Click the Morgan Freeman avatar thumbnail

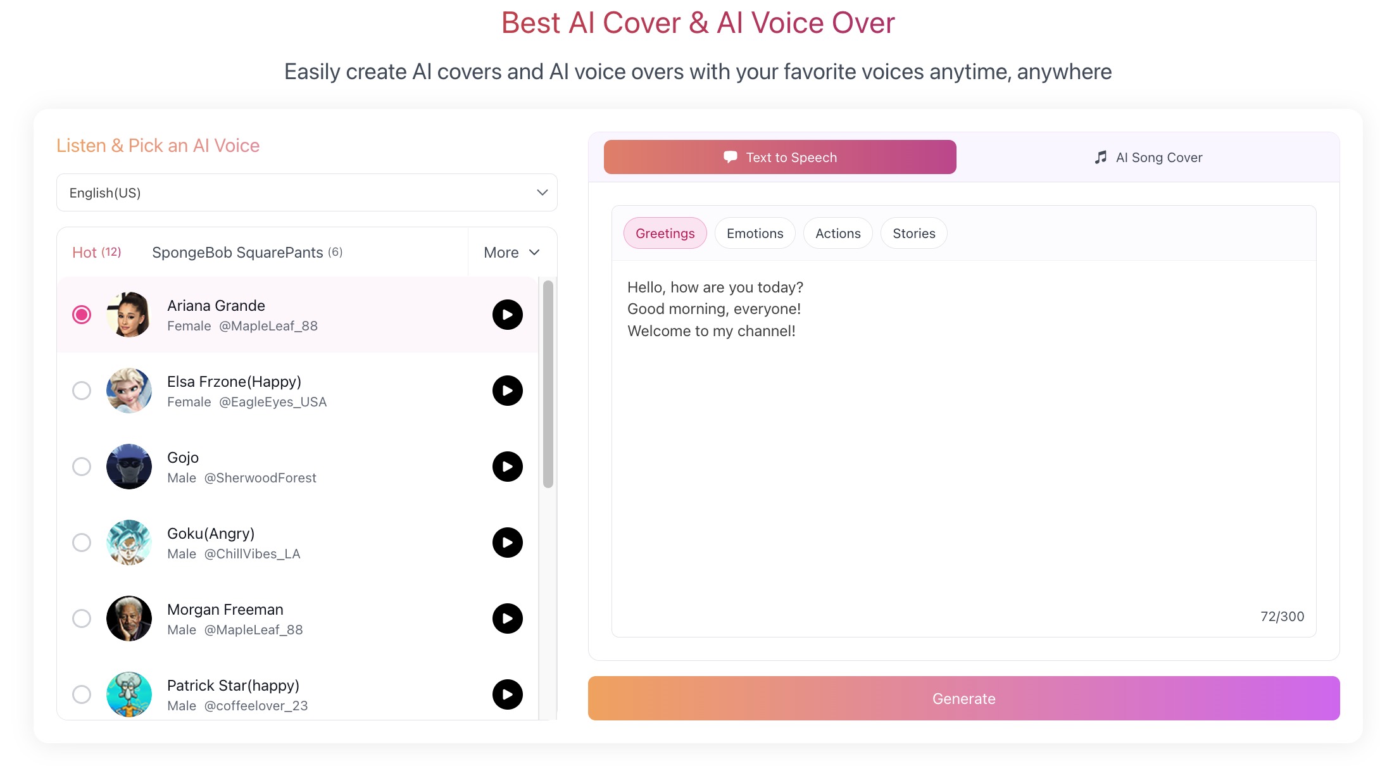(x=129, y=618)
